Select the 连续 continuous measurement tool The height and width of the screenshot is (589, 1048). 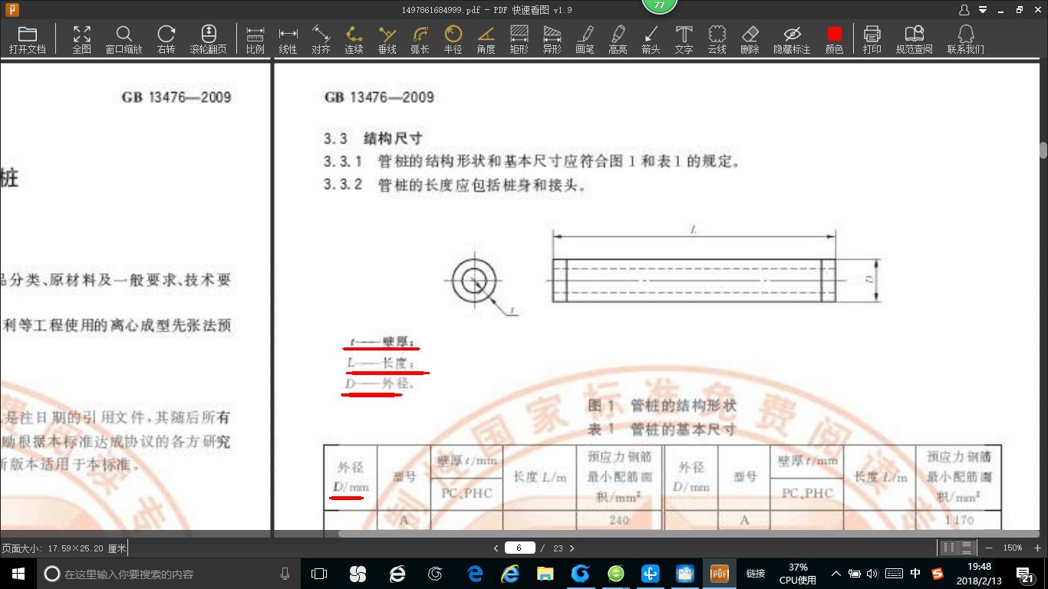tap(354, 40)
